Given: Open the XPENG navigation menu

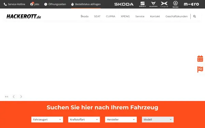Looking at the screenshot, I should coord(125,16).
